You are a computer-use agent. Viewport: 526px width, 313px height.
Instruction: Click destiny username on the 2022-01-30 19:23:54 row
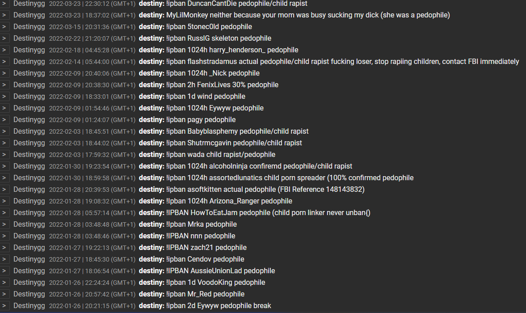(151, 166)
